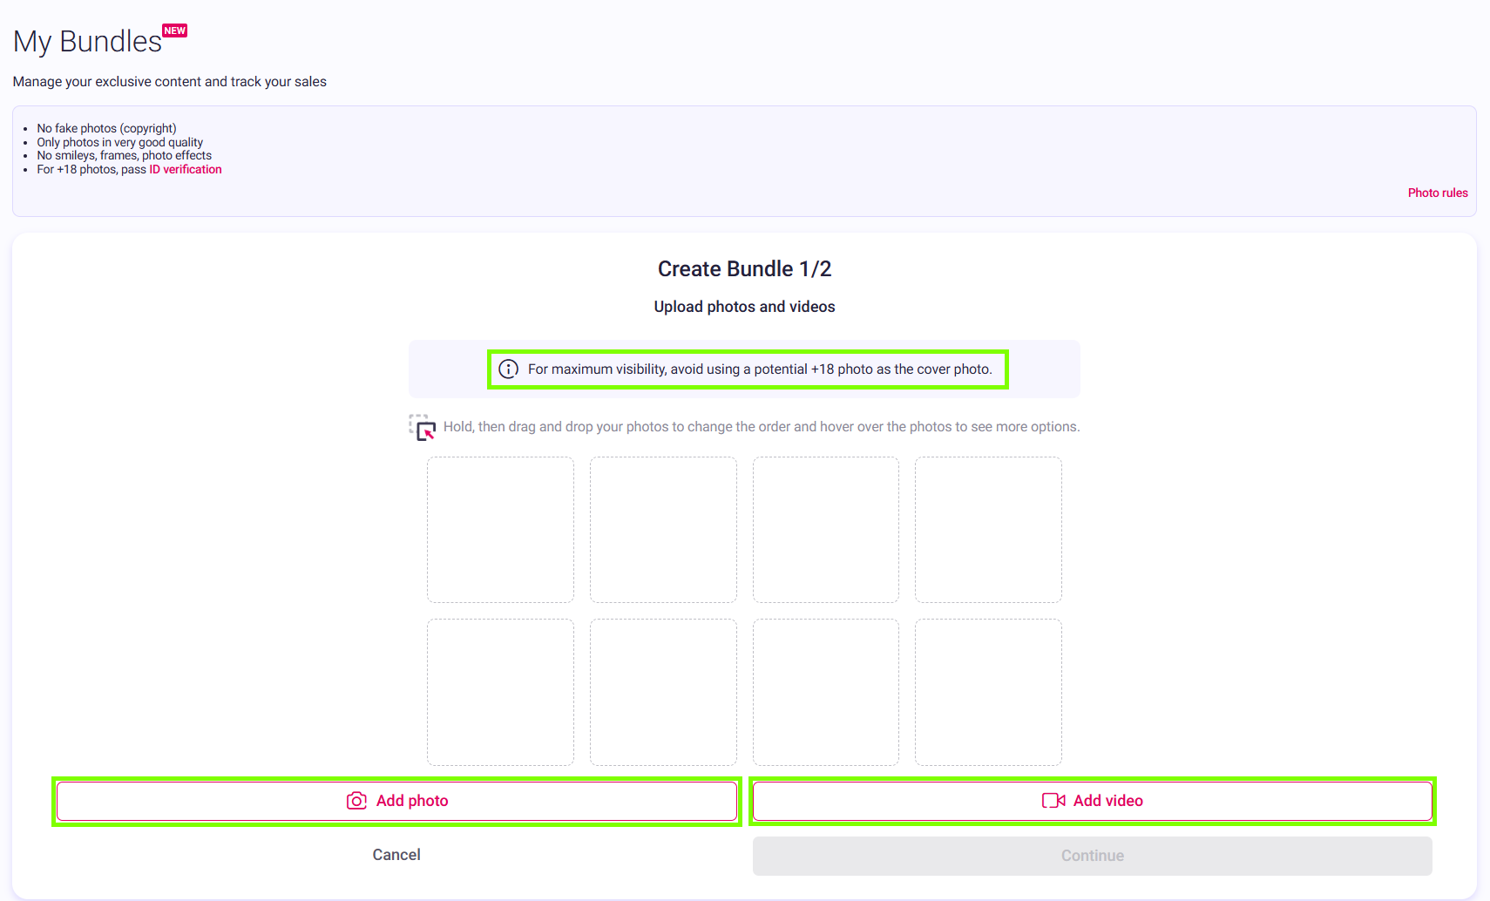Open the Photo rules link
Viewport: 1490px width, 901px height.
1438,193
